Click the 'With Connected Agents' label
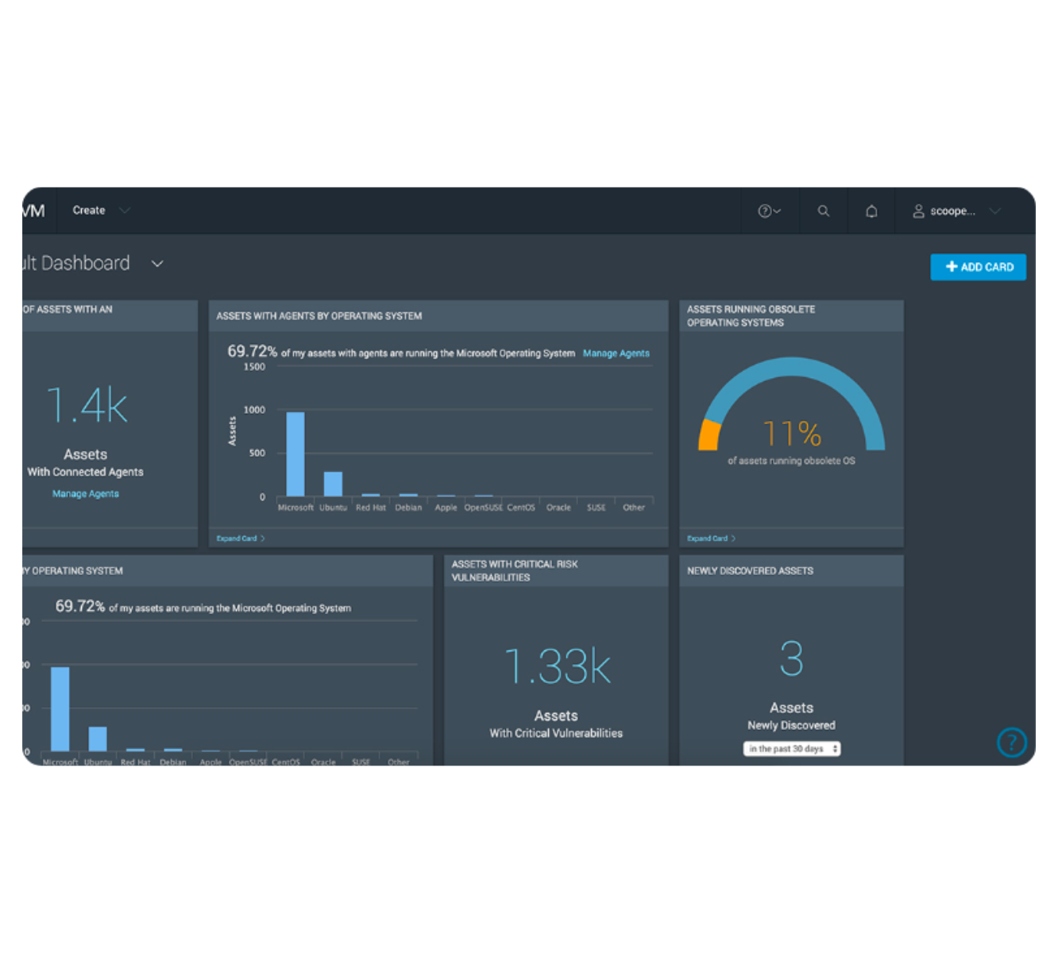This screenshot has width=1058, height=953. pyautogui.click(x=86, y=472)
